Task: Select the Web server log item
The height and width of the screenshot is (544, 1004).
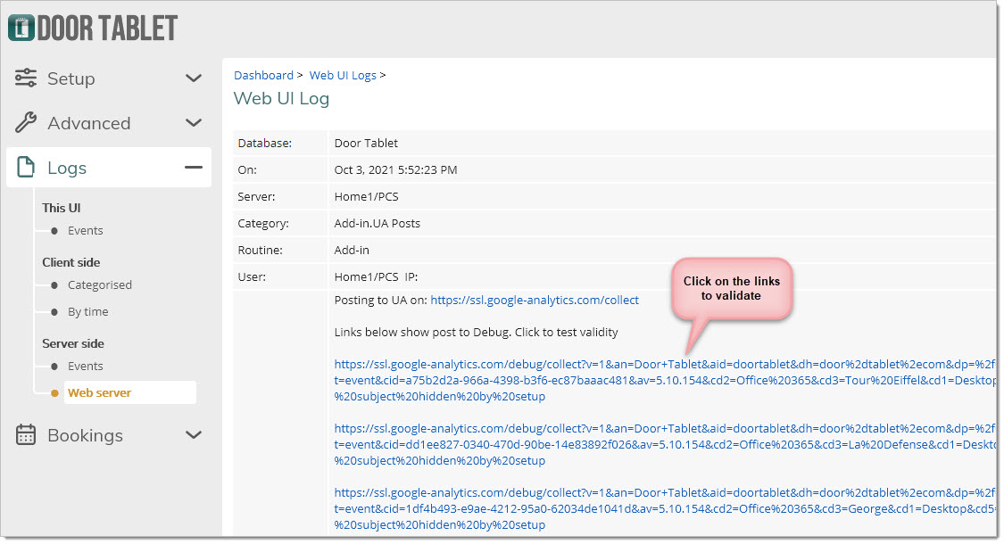Action: 100,393
